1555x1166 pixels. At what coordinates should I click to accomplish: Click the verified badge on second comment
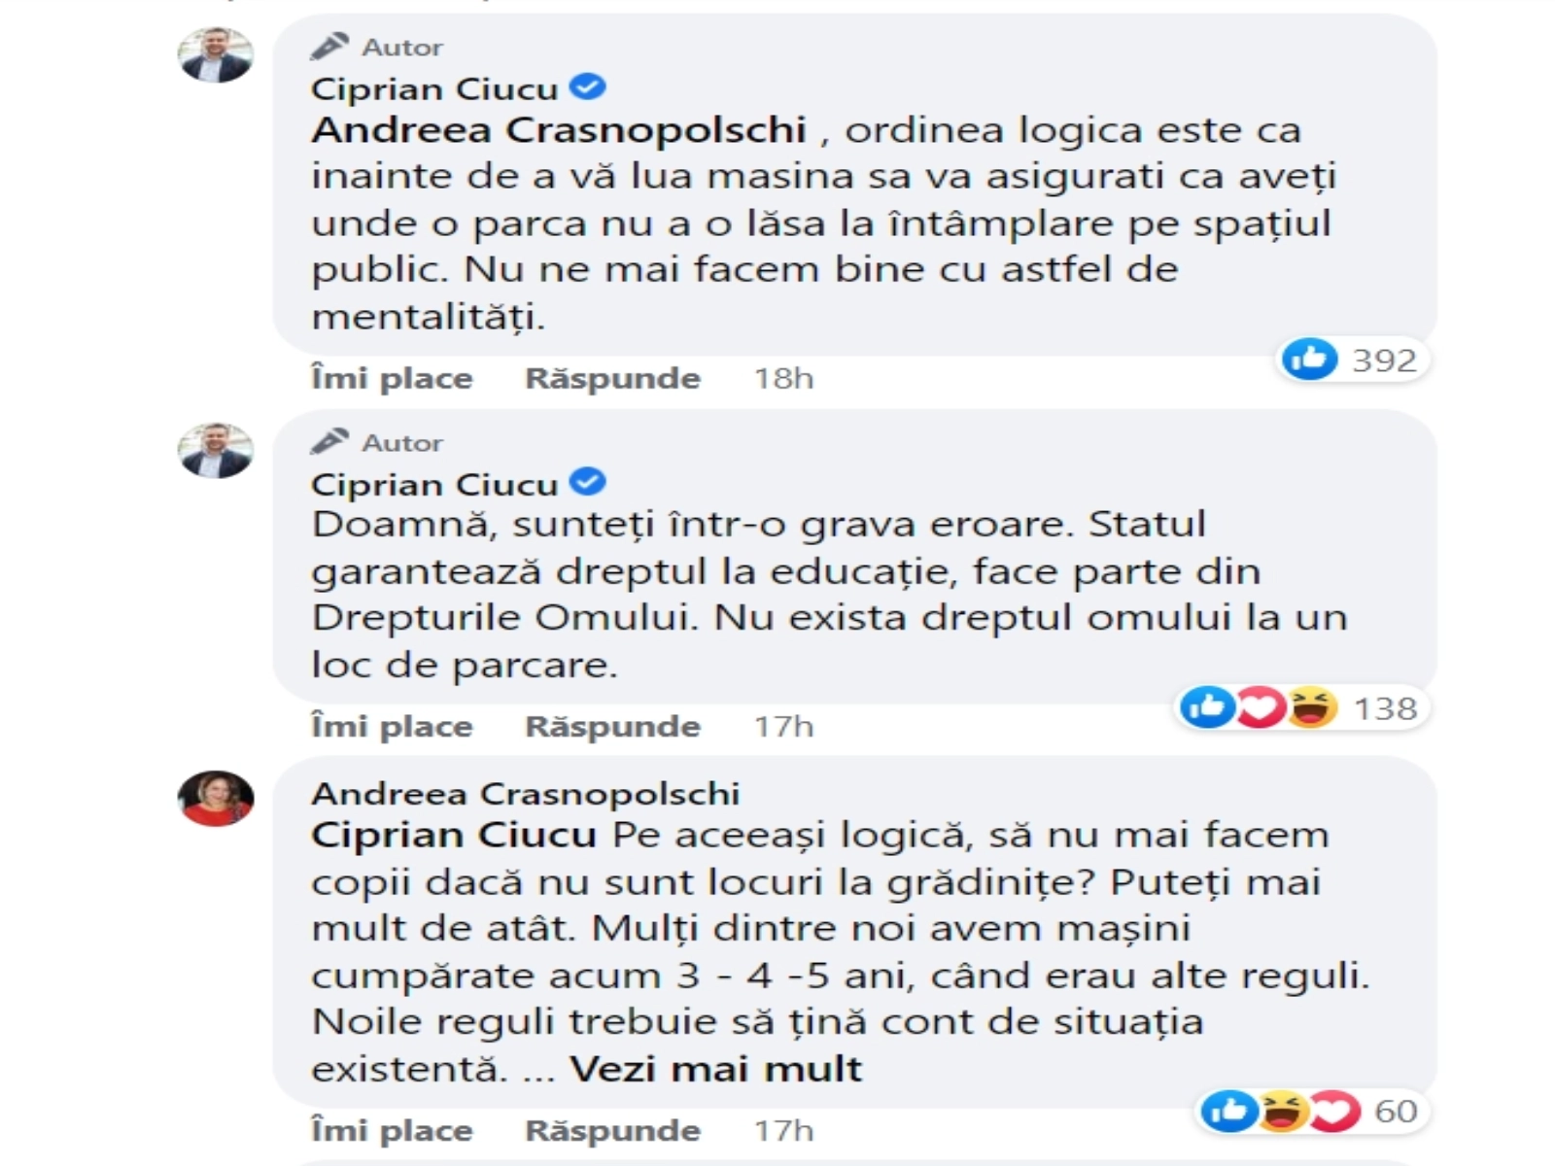click(x=588, y=482)
